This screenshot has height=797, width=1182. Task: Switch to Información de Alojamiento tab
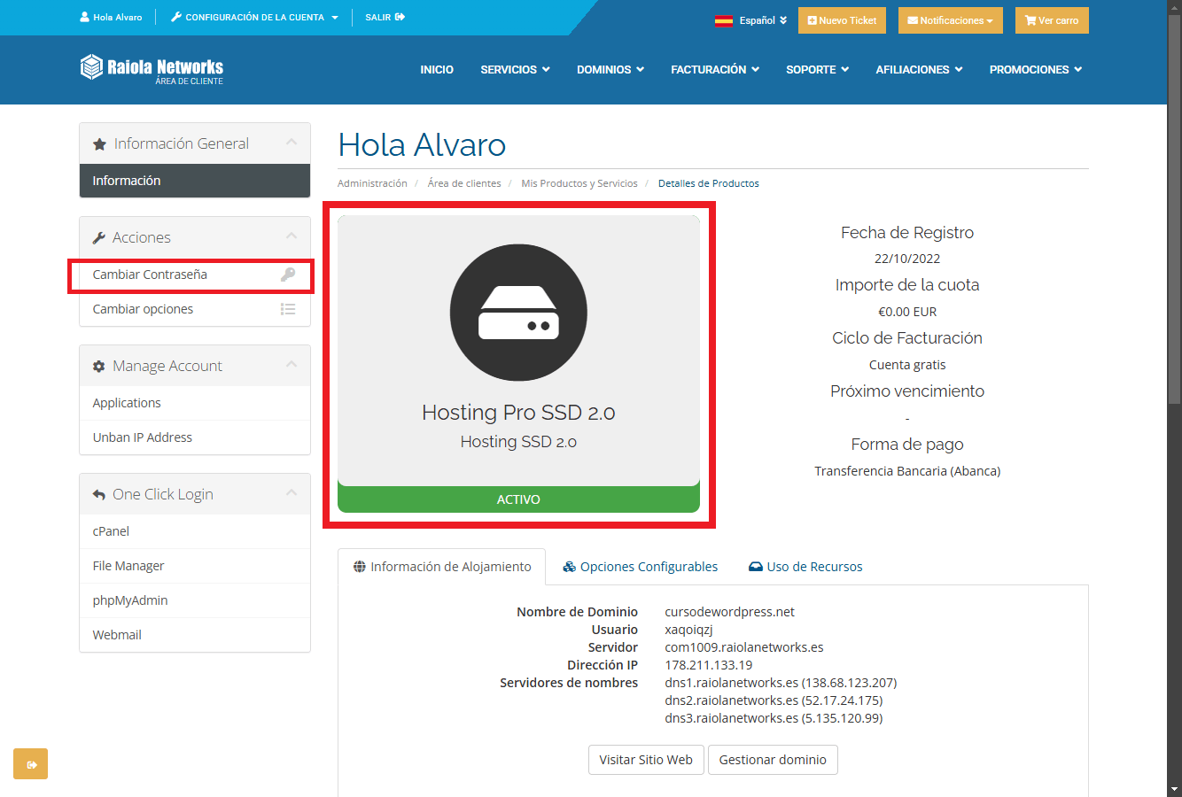[441, 567]
